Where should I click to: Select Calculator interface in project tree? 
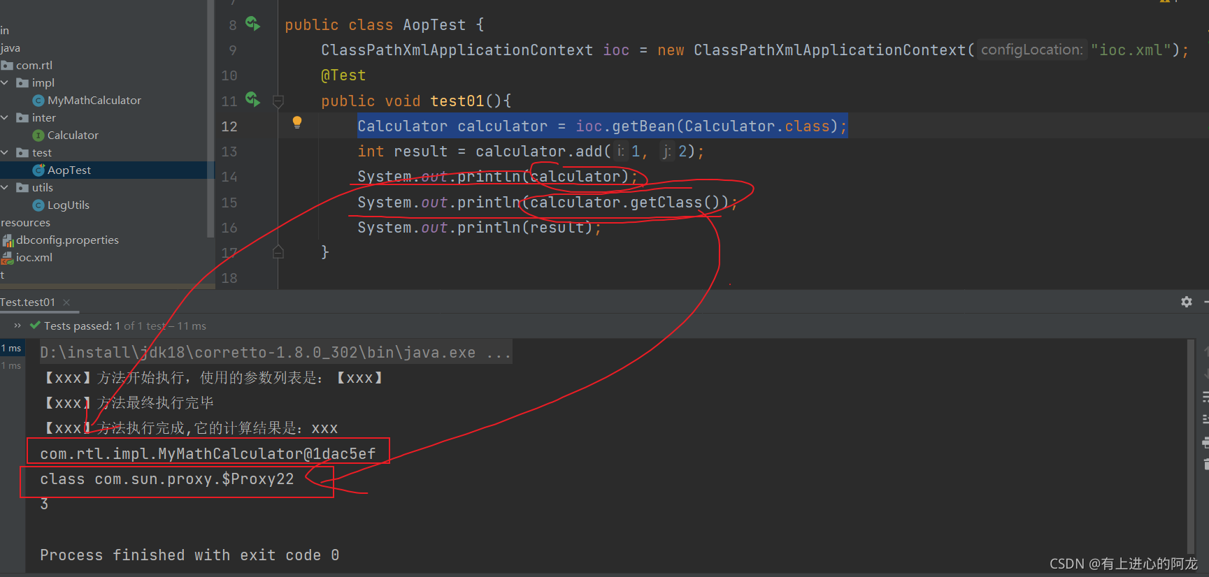(x=73, y=136)
